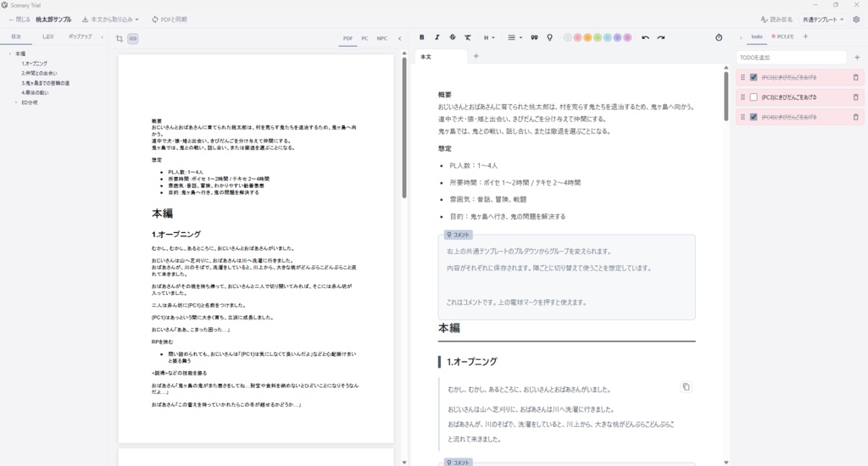
Task: Open heading level H dropdown
Action: coord(489,37)
